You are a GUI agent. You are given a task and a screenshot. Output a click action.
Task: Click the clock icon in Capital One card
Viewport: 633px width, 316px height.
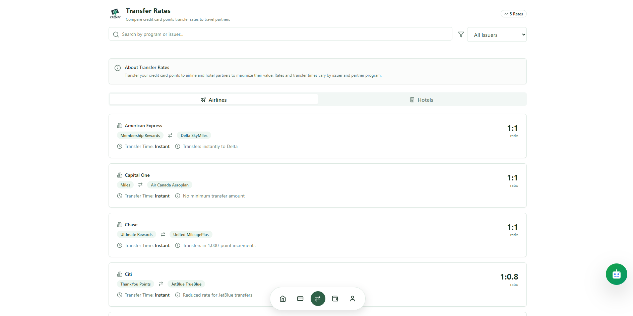[120, 196]
